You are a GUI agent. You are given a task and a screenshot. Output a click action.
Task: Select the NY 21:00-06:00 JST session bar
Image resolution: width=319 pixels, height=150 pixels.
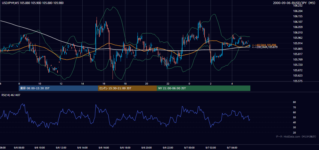[203, 88]
